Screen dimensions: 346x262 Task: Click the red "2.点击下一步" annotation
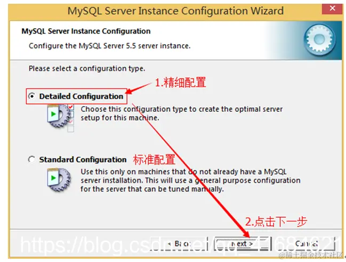(276, 222)
